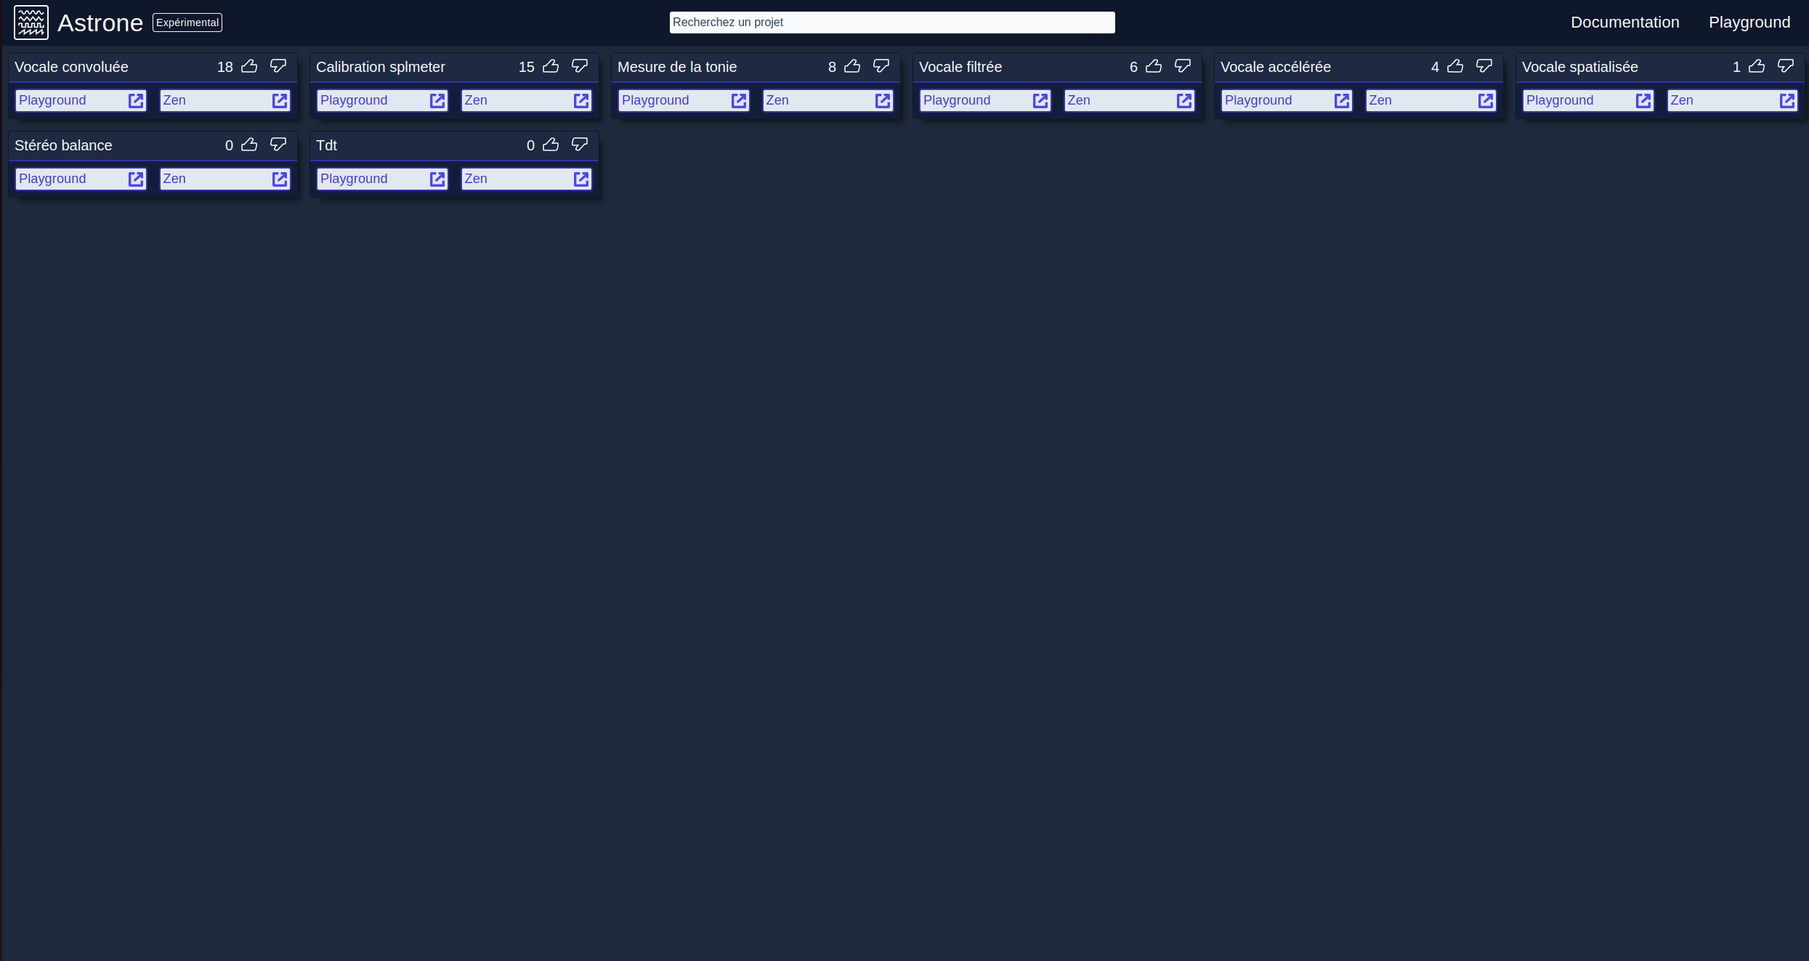
Task: Click Documentation in the top navigation
Action: [x=1624, y=22]
